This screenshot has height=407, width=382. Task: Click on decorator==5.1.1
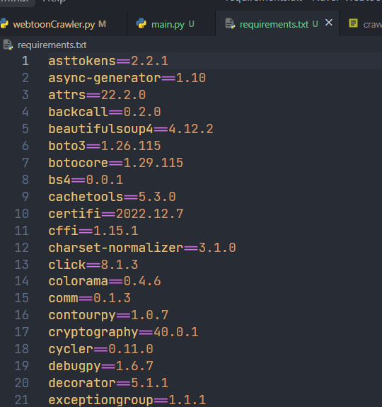point(108,383)
